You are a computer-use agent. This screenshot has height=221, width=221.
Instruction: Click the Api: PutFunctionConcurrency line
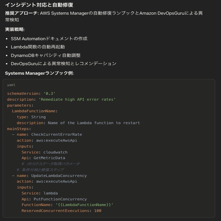[54, 199]
